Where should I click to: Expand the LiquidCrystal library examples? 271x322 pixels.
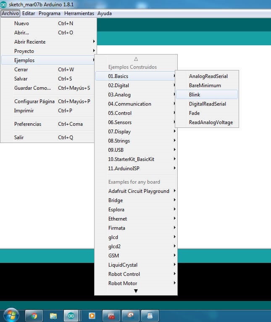[136, 265]
